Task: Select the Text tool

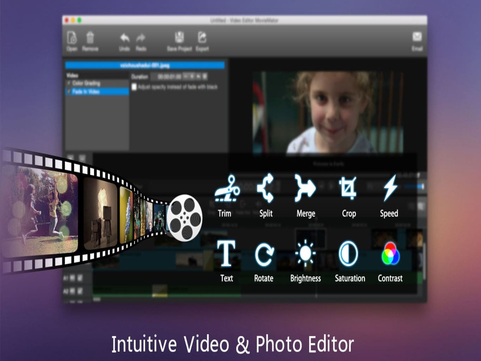Action: [x=225, y=254]
